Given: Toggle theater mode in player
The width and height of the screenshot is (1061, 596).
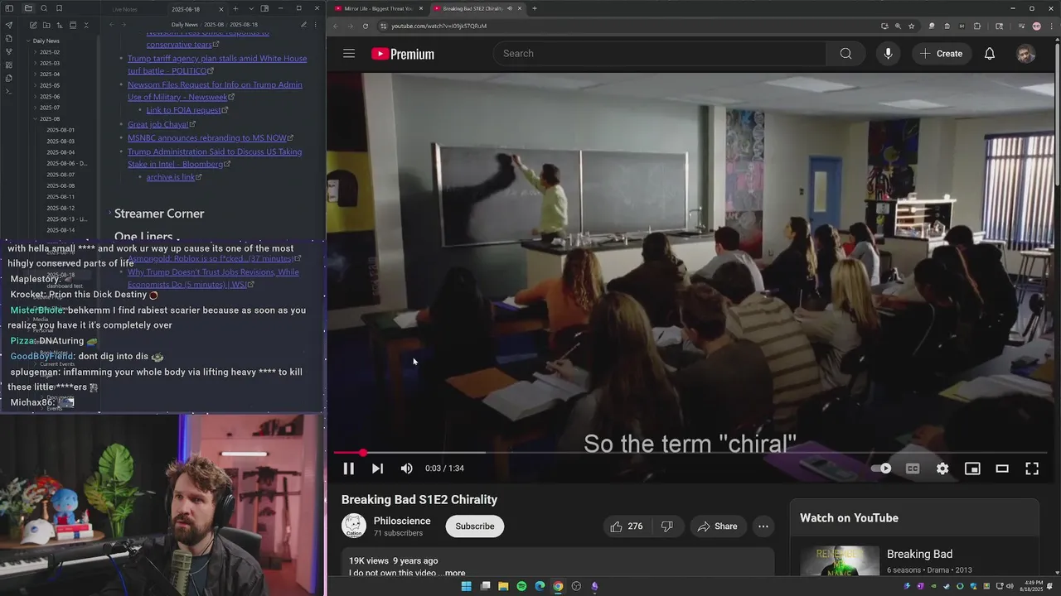Looking at the screenshot, I should [x=1002, y=469].
